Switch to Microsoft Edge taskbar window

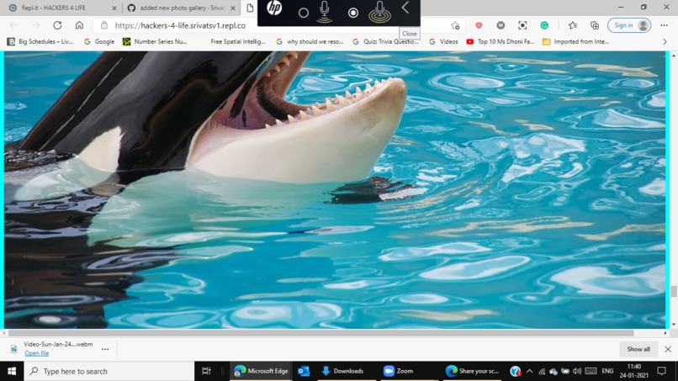pyautogui.click(x=261, y=371)
